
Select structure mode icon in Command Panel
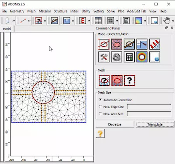point(142,44)
